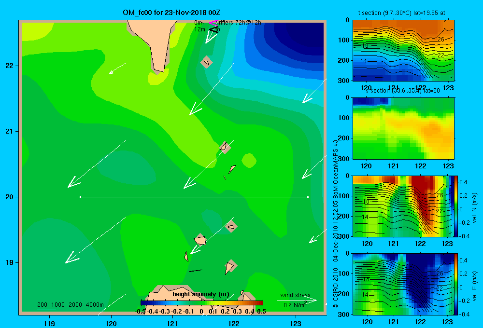Click the "0.4" tick on the vel. N color scale
483x328 pixels.
pyautogui.click(x=463, y=182)
